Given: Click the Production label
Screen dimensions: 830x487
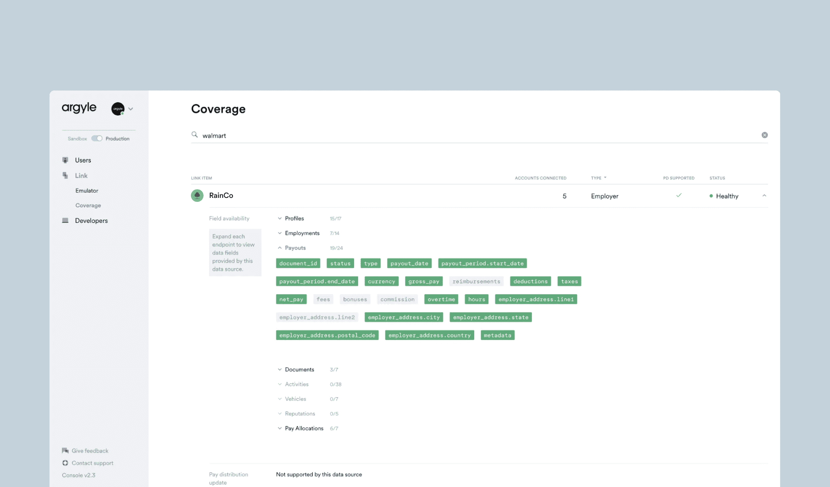Looking at the screenshot, I should [117, 139].
